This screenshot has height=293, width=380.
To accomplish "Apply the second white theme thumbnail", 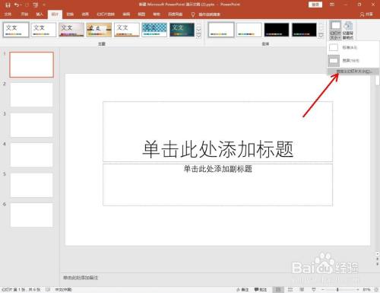I will point(43,30).
